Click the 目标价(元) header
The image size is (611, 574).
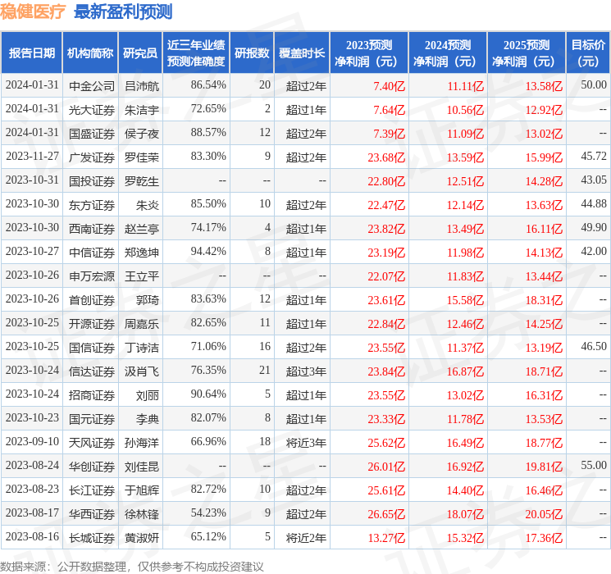[588, 53]
